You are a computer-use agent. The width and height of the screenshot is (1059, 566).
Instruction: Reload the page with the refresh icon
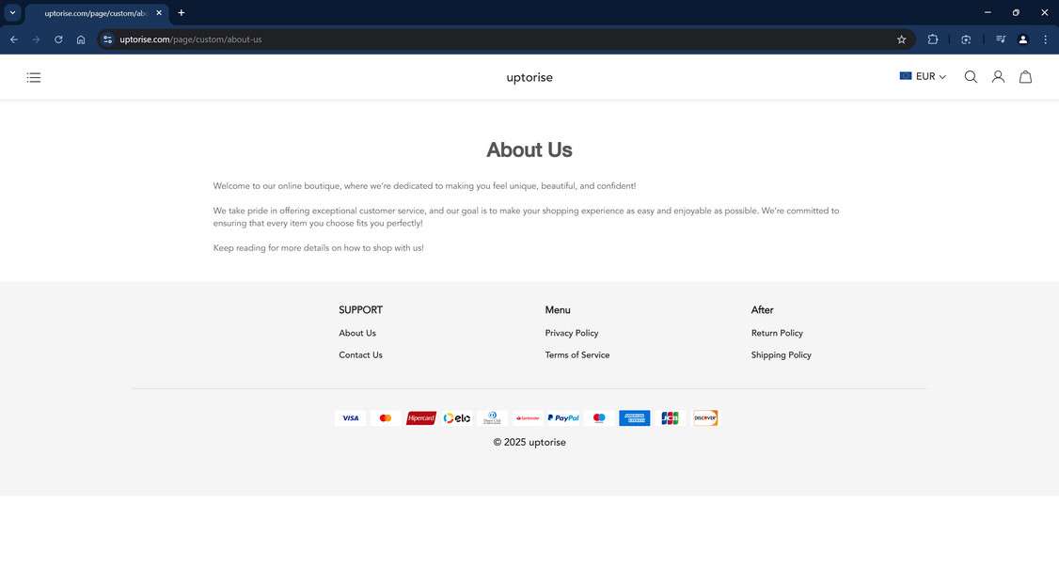58,39
